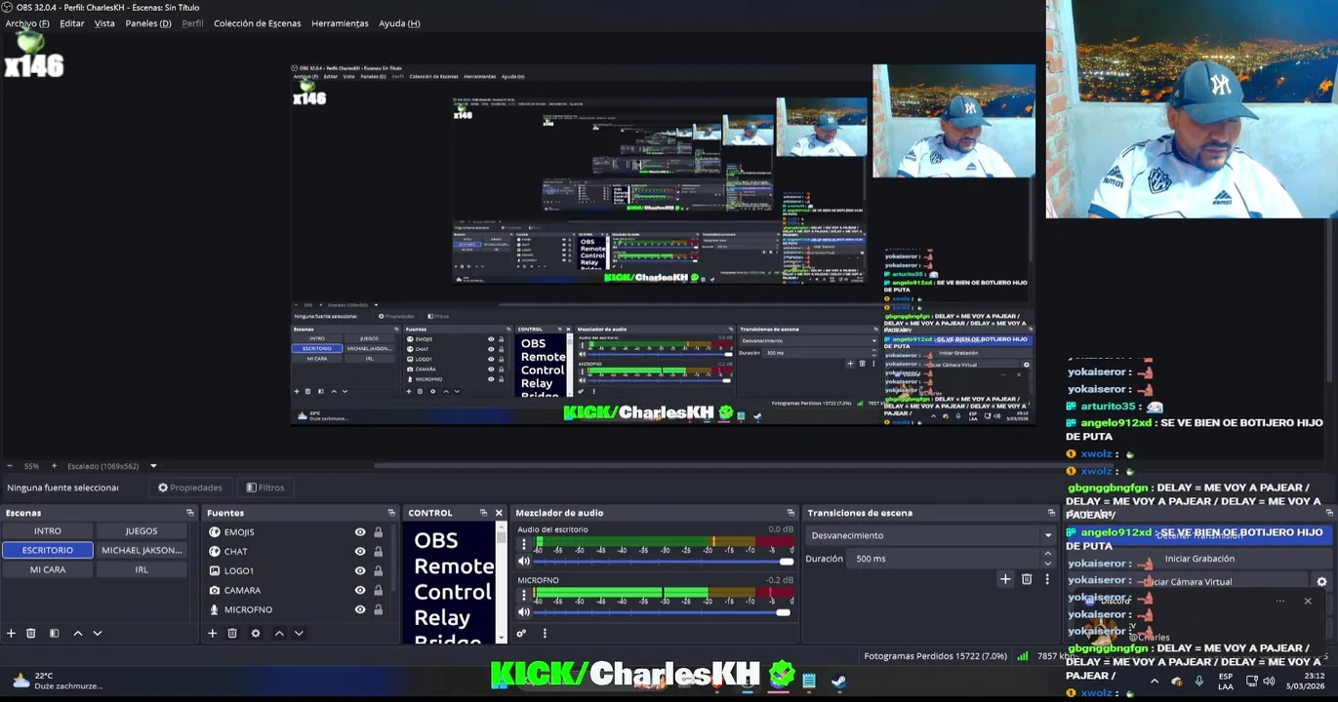Switch to the INTRO scene
Image resolution: width=1338 pixels, height=702 pixels.
point(47,531)
